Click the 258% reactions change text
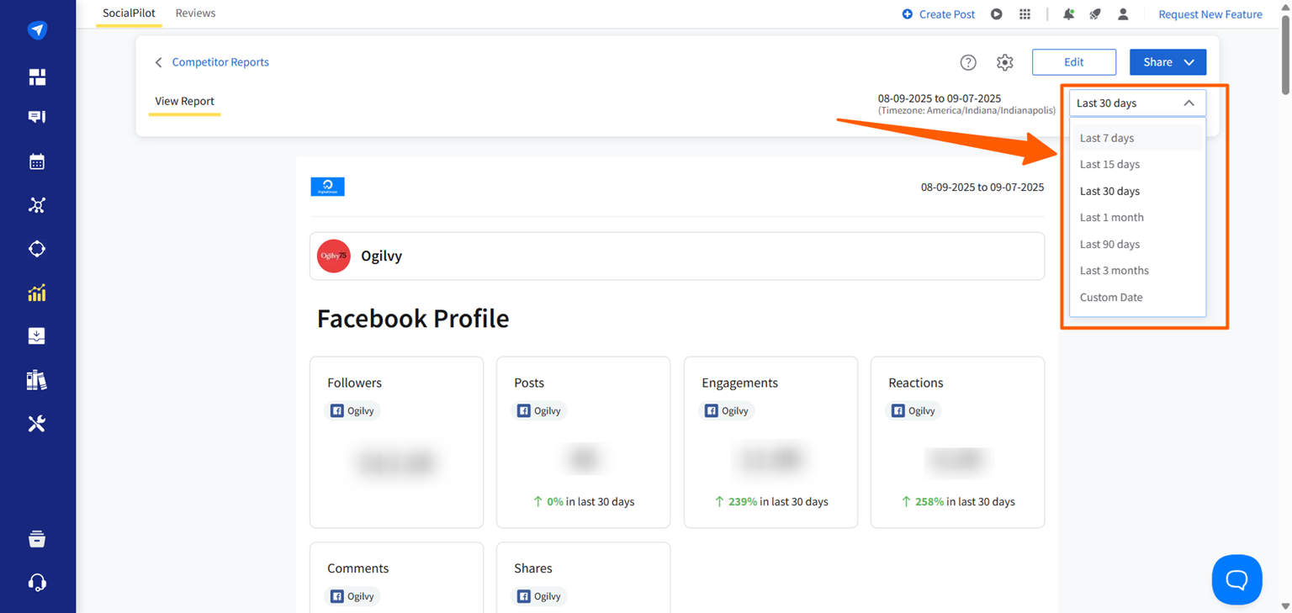The image size is (1292, 613). coord(958,502)
